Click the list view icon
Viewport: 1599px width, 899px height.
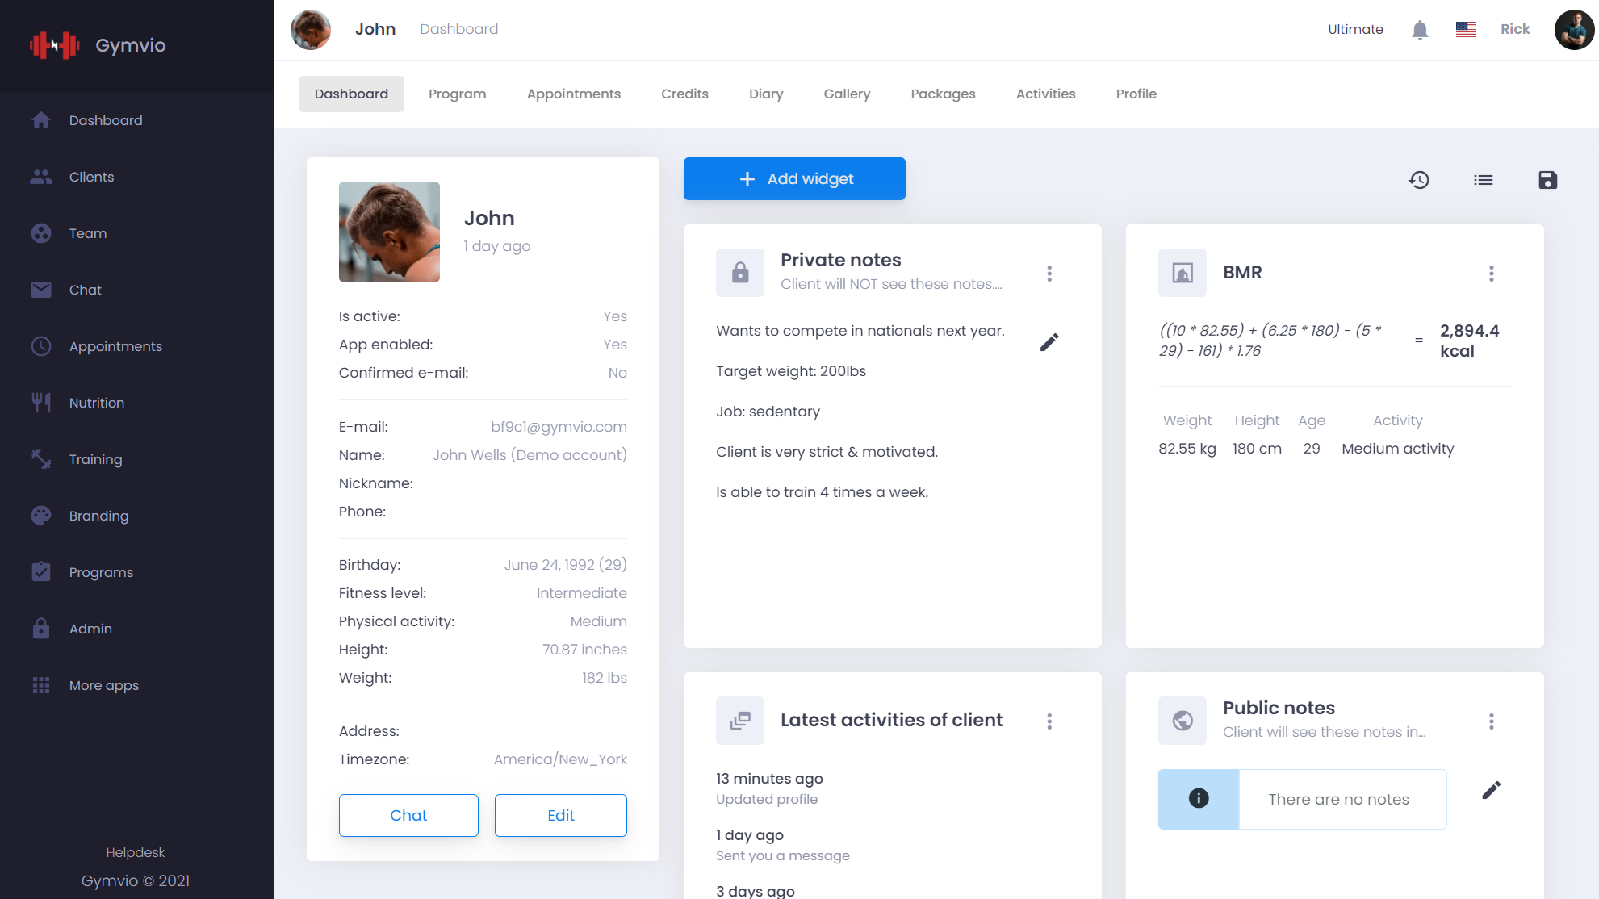coord(1483,180)
